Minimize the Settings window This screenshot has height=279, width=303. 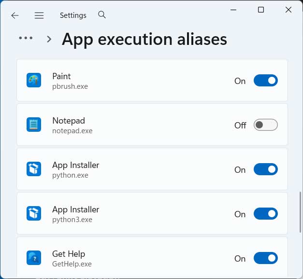tap(233, 10)
